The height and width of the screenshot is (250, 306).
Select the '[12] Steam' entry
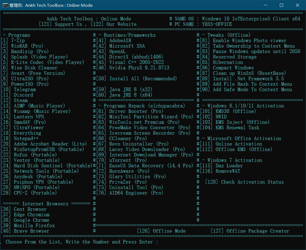pos(14,100)
